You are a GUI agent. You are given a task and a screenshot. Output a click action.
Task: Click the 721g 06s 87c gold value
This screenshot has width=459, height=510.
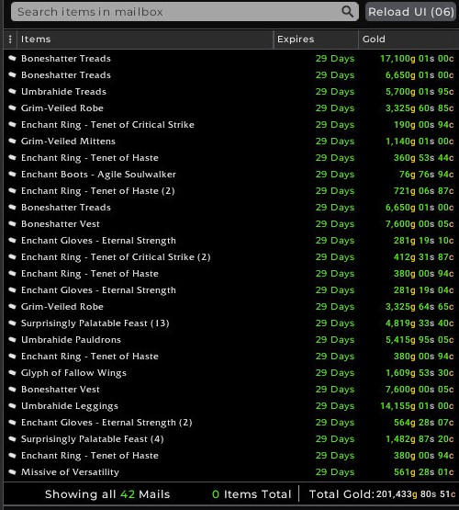(423, 191)
